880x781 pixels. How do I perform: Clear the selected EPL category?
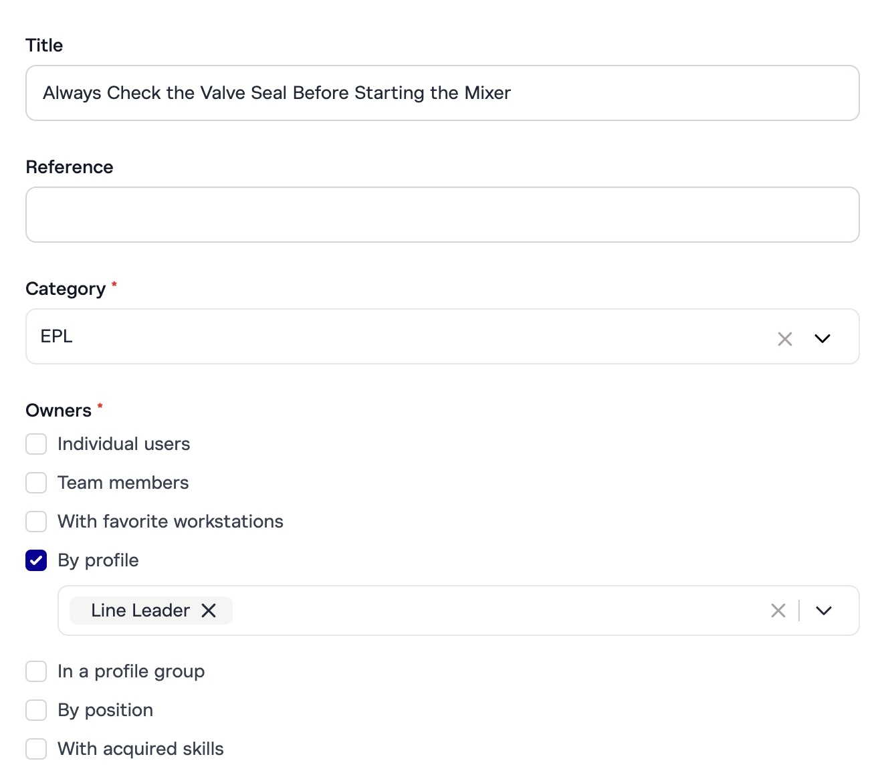tap(784, 339)
